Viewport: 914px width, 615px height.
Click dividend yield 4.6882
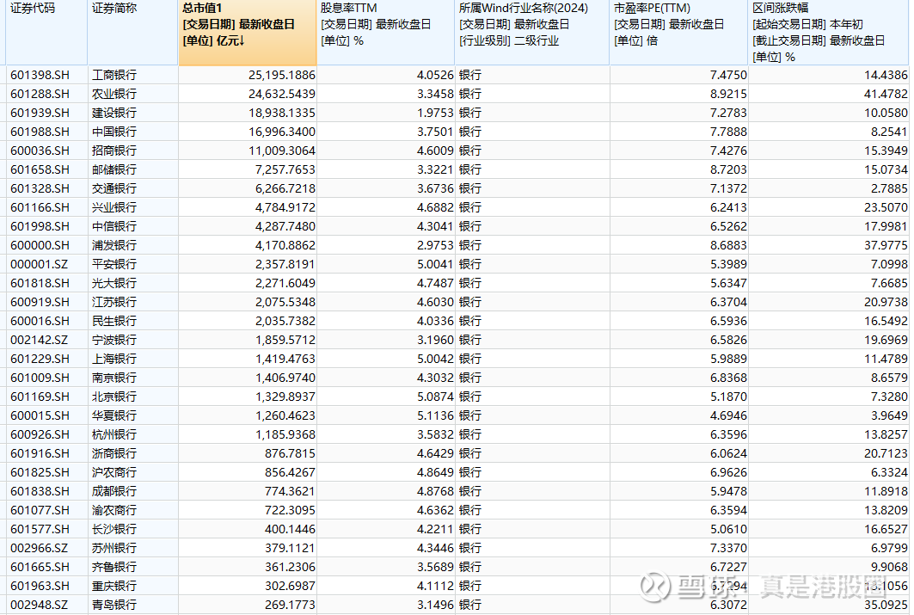435,207
